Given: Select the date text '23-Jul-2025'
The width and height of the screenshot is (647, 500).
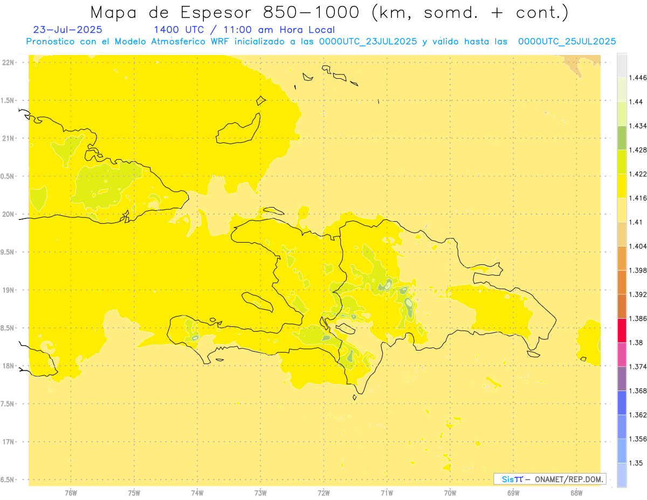Looking at the screenshot, I should point(68,30).
